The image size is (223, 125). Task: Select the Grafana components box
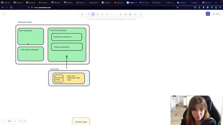[67, 47]
